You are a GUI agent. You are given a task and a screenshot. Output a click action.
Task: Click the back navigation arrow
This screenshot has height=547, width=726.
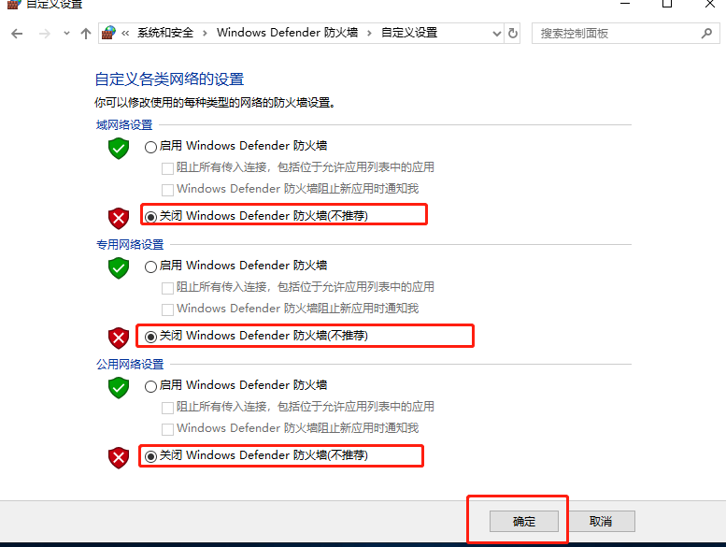pyautogui.click(x=17, y=34)
